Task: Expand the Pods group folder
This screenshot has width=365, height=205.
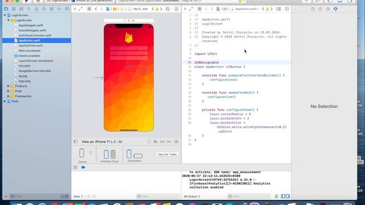Action: point(9,91)
